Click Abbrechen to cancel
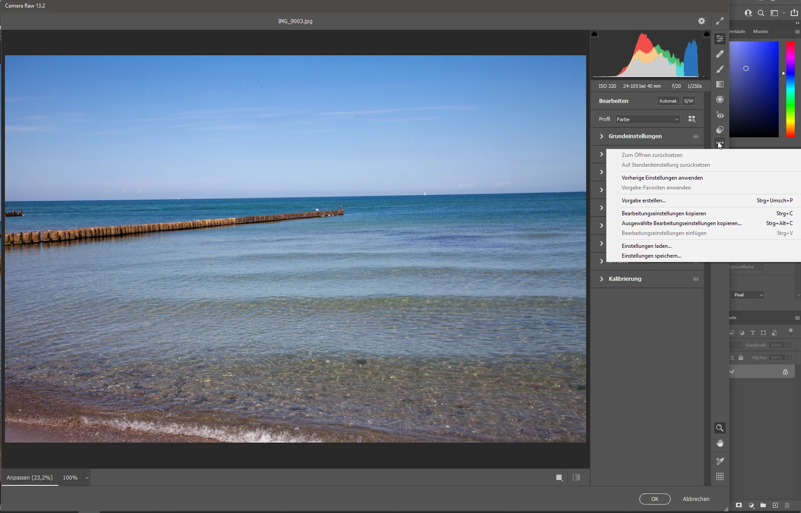Viewport: 801px width, 513px height. coord(696,499)
